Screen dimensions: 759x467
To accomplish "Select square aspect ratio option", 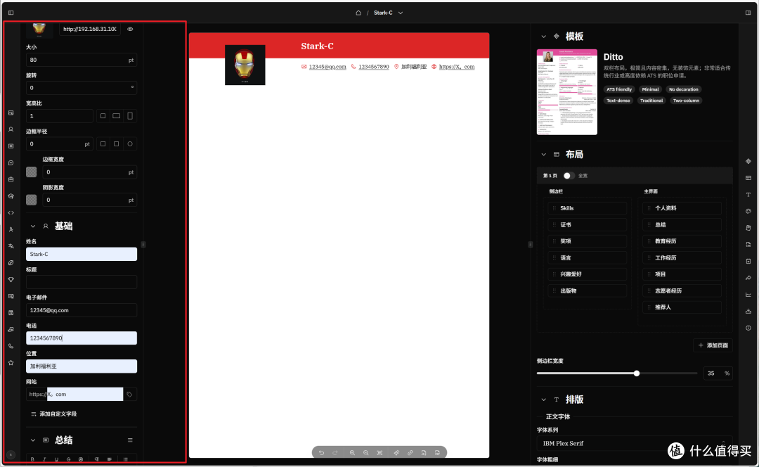I will coord(103,116).
